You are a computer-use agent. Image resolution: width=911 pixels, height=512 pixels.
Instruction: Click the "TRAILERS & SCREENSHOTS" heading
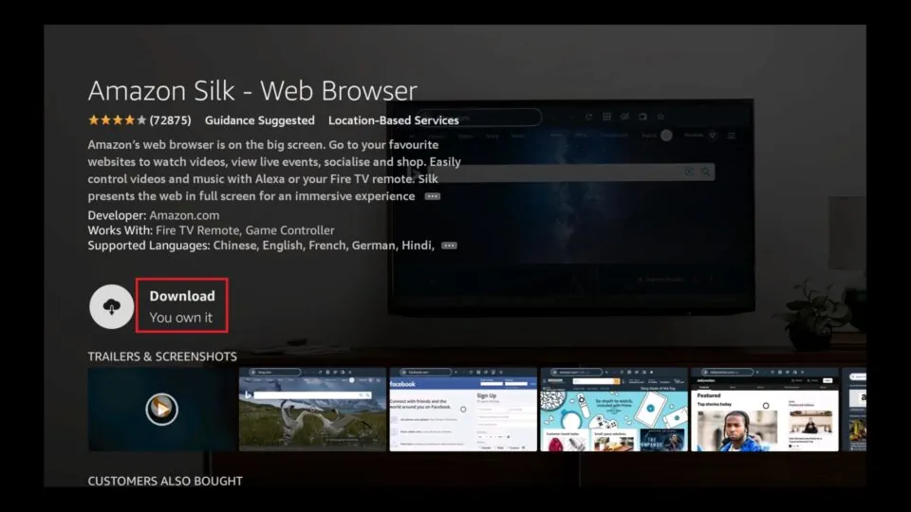tap(162, 357)
